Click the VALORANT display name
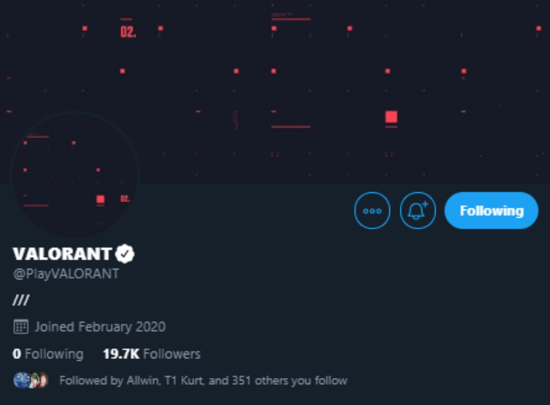 click(x=62, y=254)
